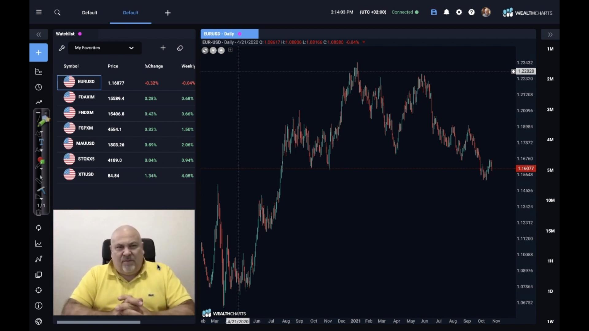Add a new workspace tab
The image size is (589, 331).
pos(168,13)
